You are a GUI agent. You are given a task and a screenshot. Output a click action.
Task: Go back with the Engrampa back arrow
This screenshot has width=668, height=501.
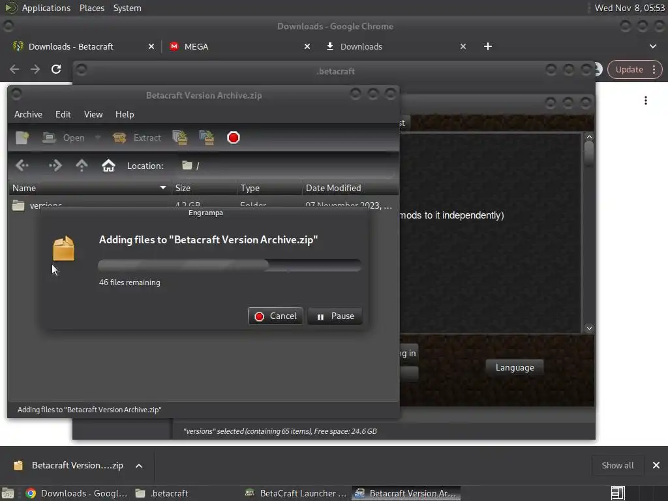pos(22,165)
